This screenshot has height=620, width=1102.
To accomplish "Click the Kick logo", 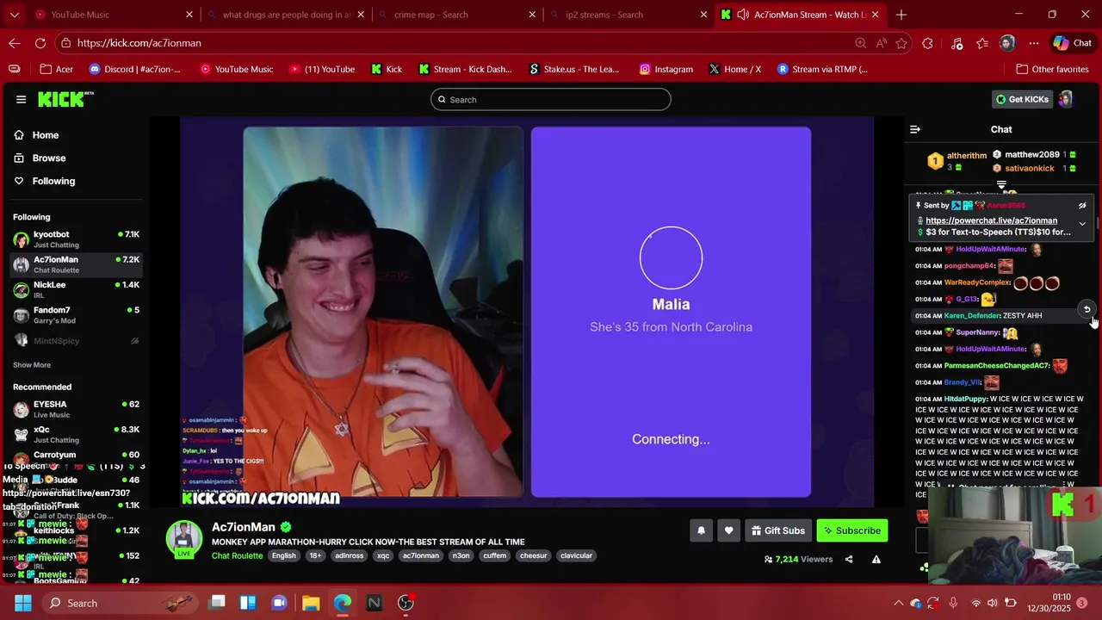I will coord(65,99).
